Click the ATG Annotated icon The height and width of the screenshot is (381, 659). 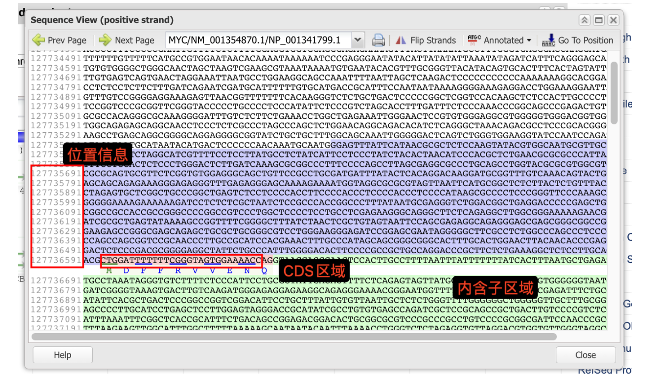point(474,39)
